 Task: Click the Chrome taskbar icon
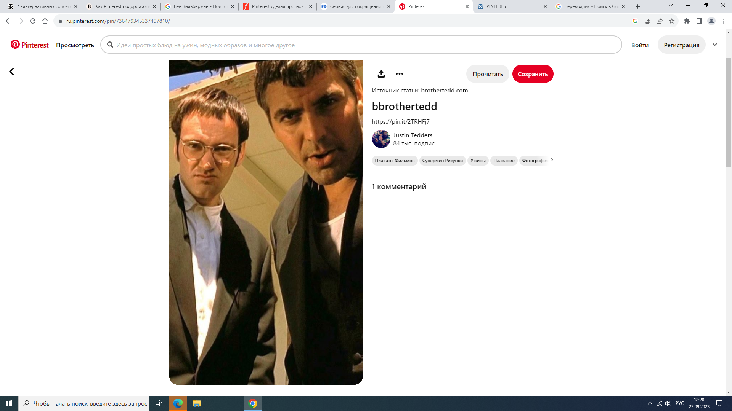253,403
